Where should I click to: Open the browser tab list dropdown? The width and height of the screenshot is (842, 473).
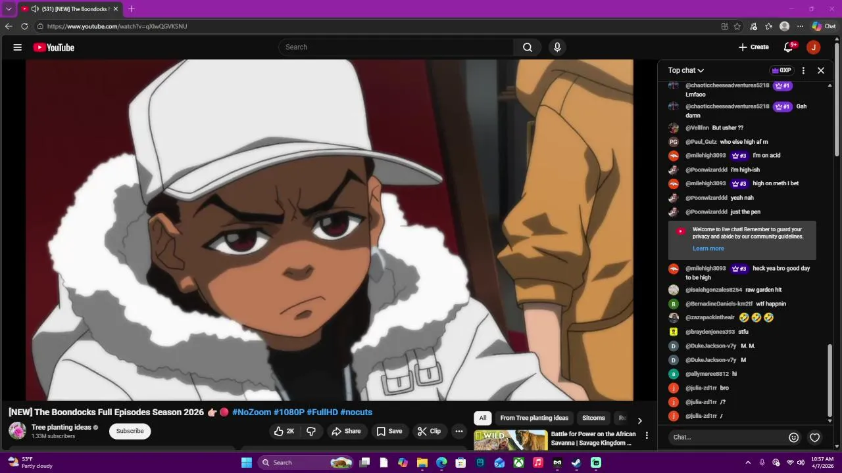[9, 9]
